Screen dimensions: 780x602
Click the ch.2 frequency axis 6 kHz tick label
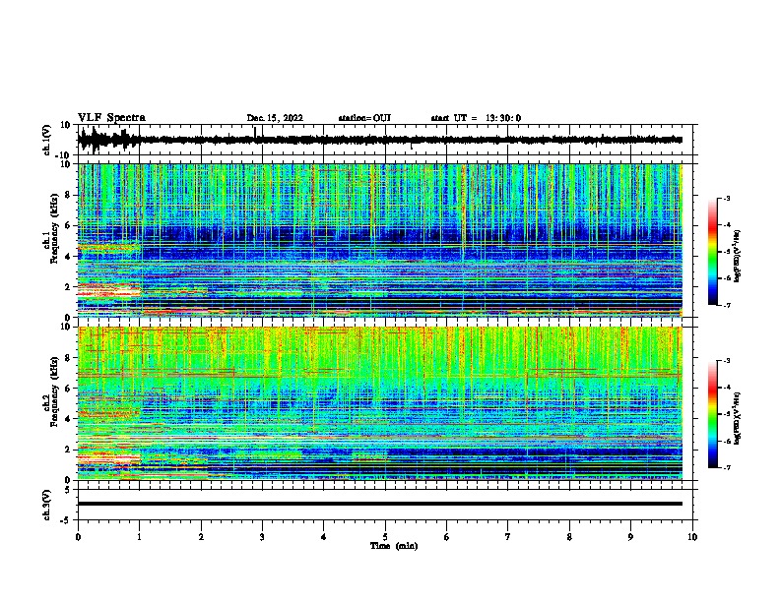point(68,389)
